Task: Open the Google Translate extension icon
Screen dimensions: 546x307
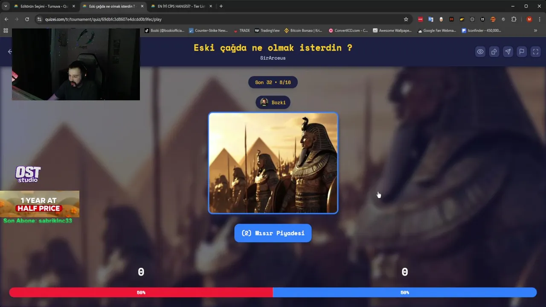Action: [431, 19]
